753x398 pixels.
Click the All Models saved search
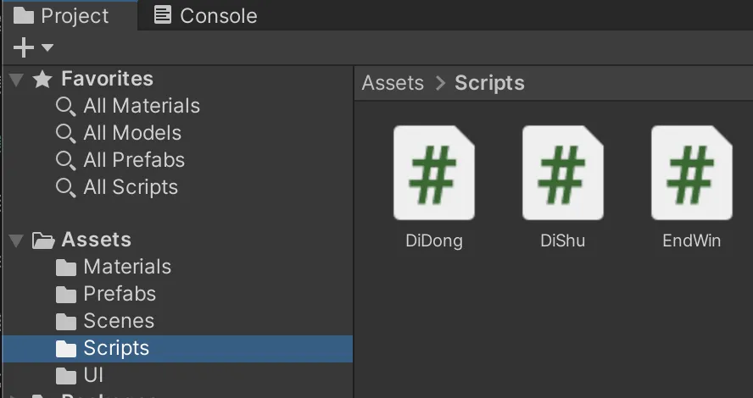131,133
